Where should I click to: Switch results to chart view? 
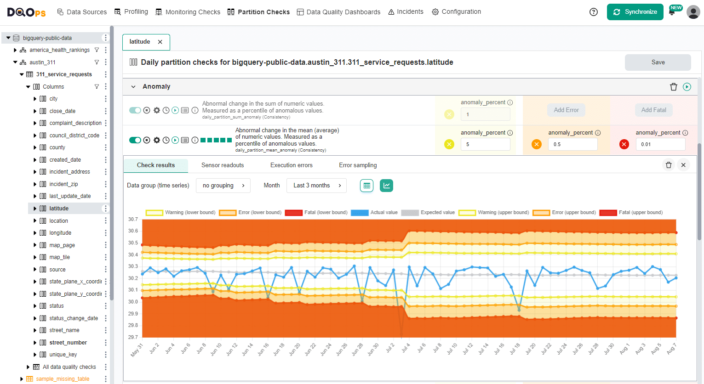point(386,186)
